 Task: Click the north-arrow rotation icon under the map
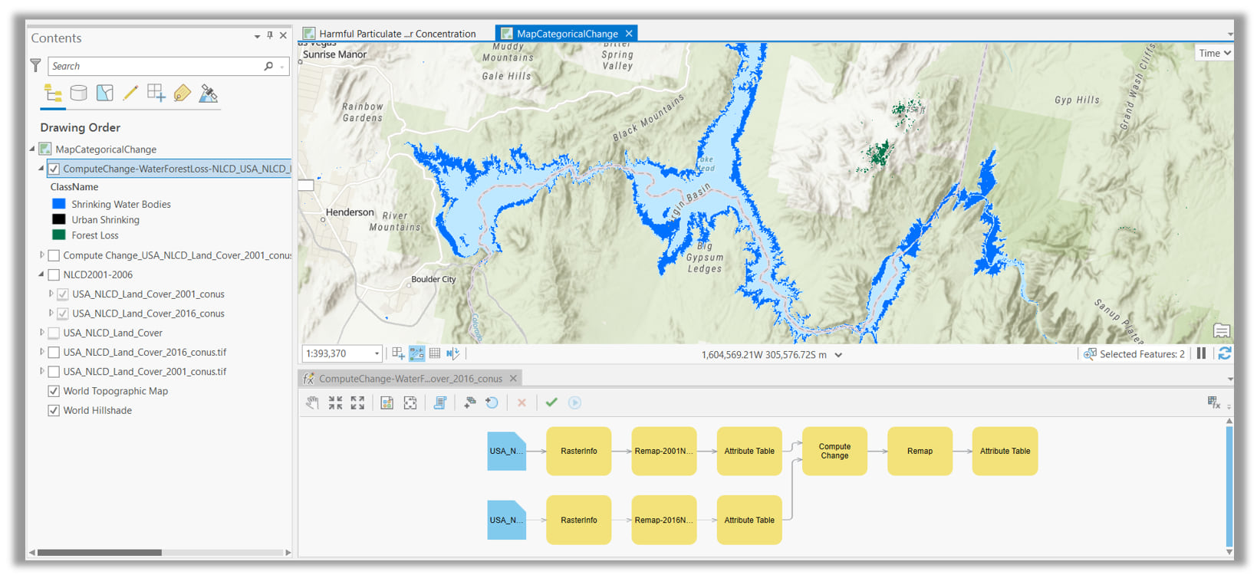[x=453, y=353]
